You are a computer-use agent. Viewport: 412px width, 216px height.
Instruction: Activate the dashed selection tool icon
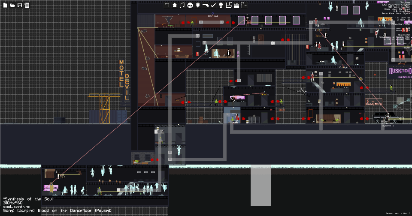(x=244, y=5)
